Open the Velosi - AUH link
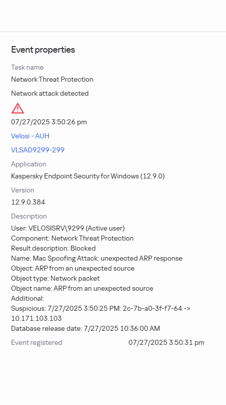The image size is (226, 405). coord(30,136)
